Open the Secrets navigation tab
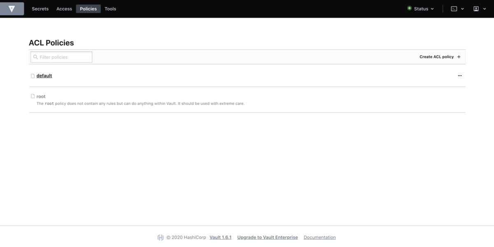The width and height of the screenshot is (494, 247). click(x=40, y=9)
